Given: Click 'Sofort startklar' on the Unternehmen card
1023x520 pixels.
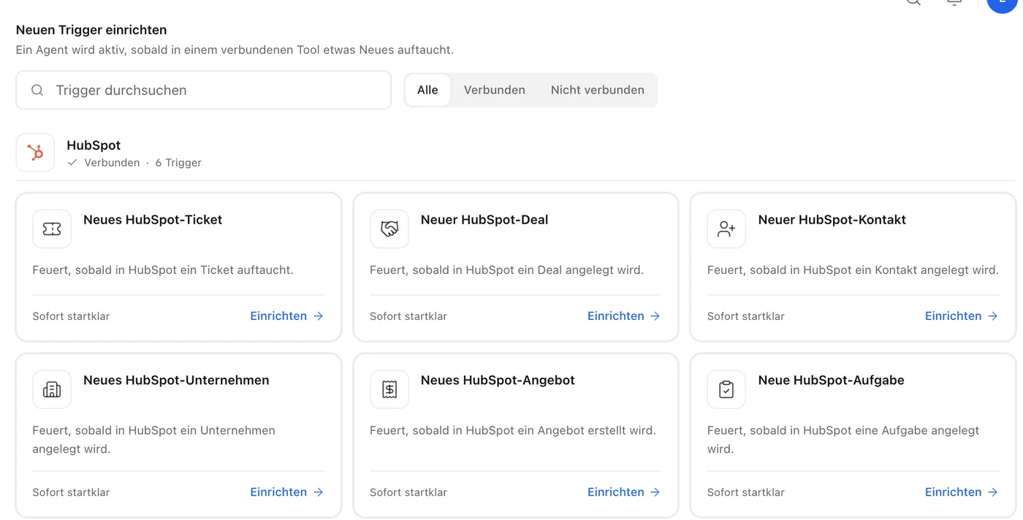Looking at the screenshot, I should click(71, 492).
